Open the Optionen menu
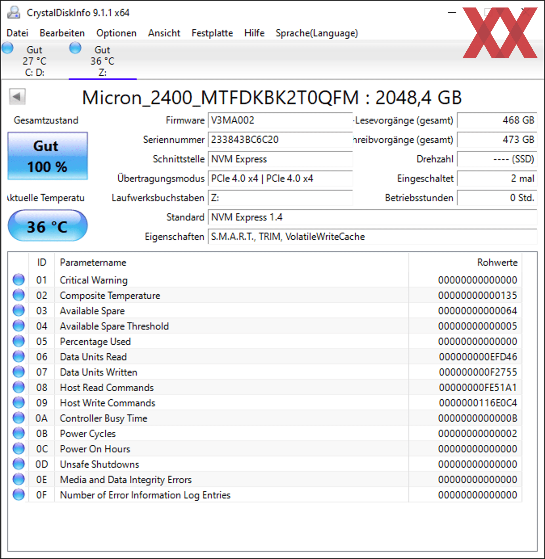Image resolution: width=545 pixels, height=559 pixels. [116, 33]
